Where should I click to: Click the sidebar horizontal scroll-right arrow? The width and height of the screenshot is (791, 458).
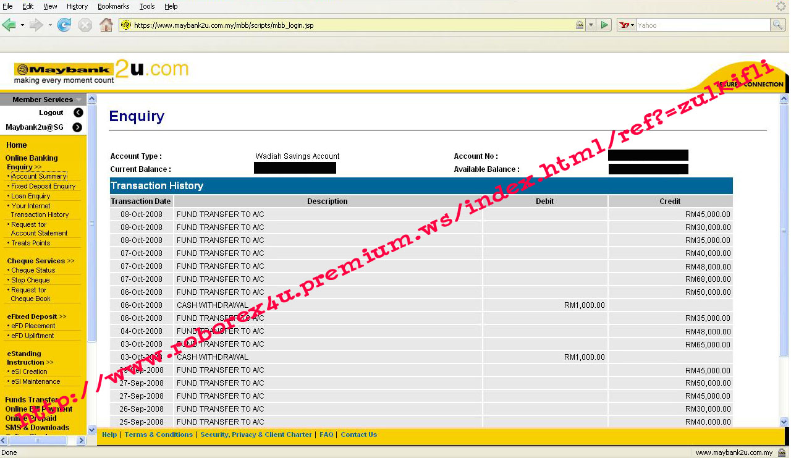point(81,441)
